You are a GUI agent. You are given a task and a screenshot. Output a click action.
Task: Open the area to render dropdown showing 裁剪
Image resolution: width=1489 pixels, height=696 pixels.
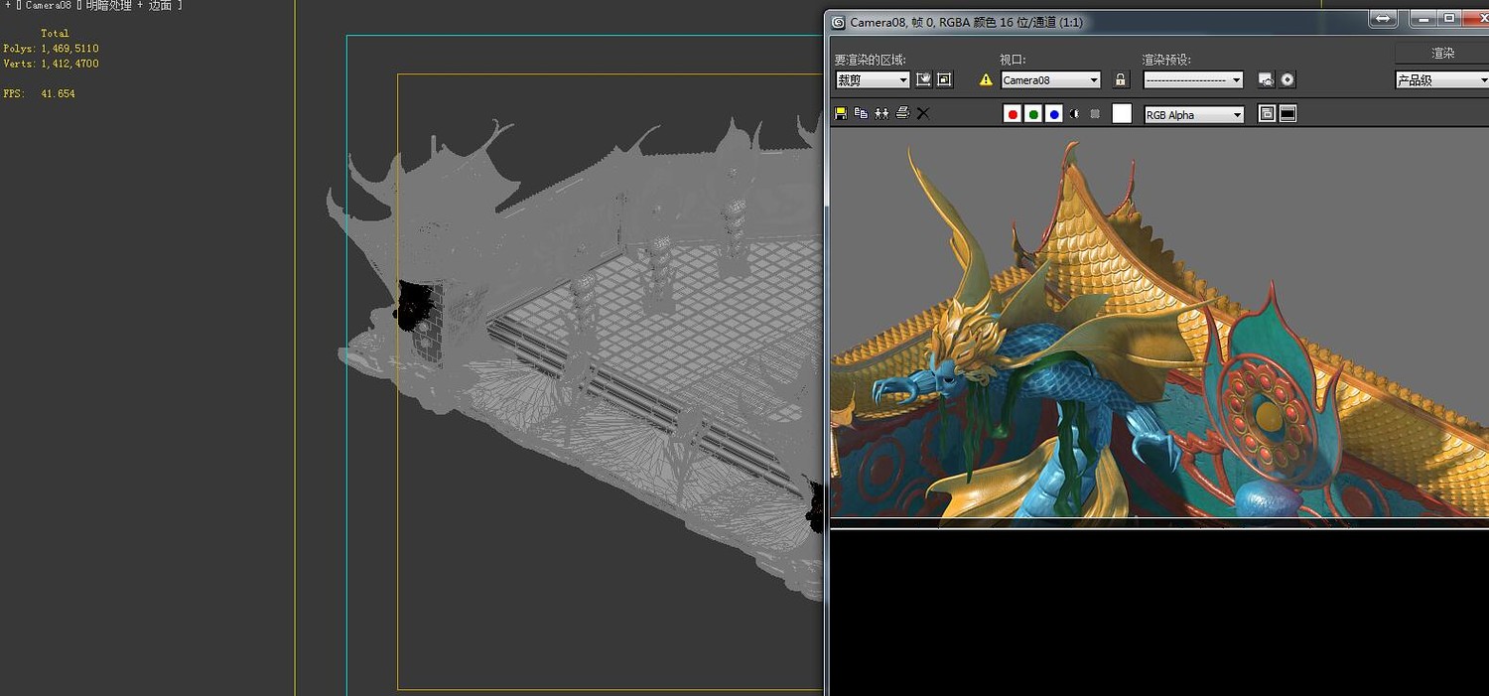click(873, 80)
